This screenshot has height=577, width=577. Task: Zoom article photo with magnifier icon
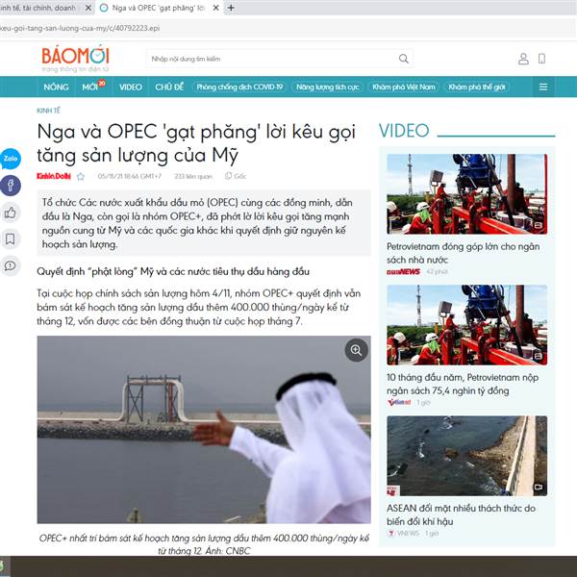(356, 350)
